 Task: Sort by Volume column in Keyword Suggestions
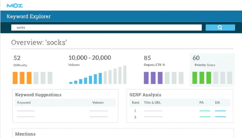[98, 102]
